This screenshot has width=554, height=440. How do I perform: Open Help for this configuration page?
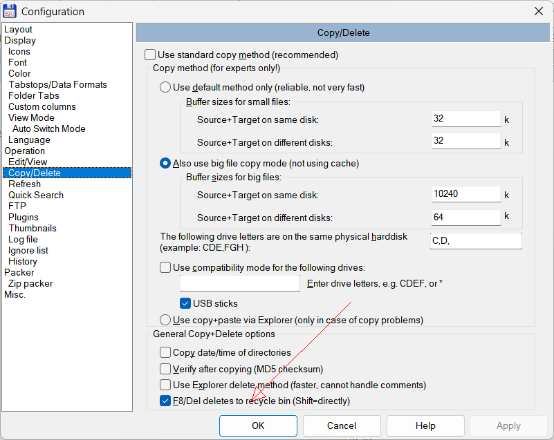(x=425, y=425)
